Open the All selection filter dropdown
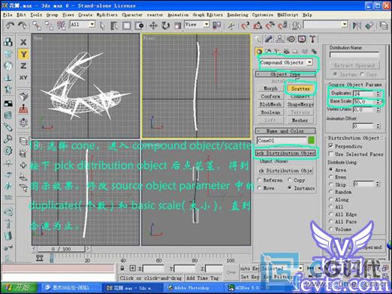The width and height of the screenshot is (392, 294). 83,25
